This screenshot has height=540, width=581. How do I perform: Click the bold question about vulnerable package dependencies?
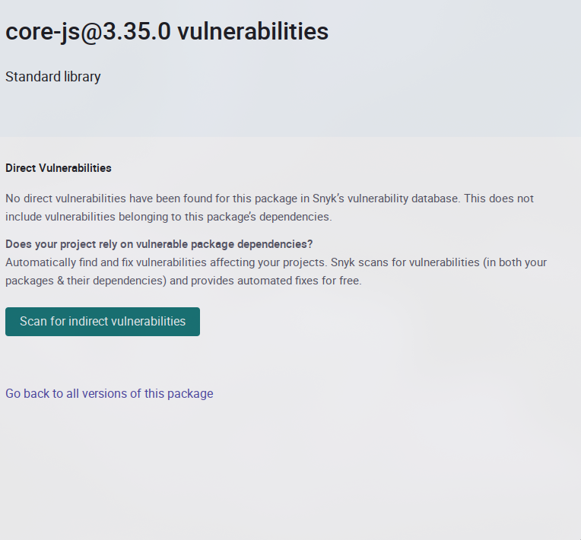159,244
